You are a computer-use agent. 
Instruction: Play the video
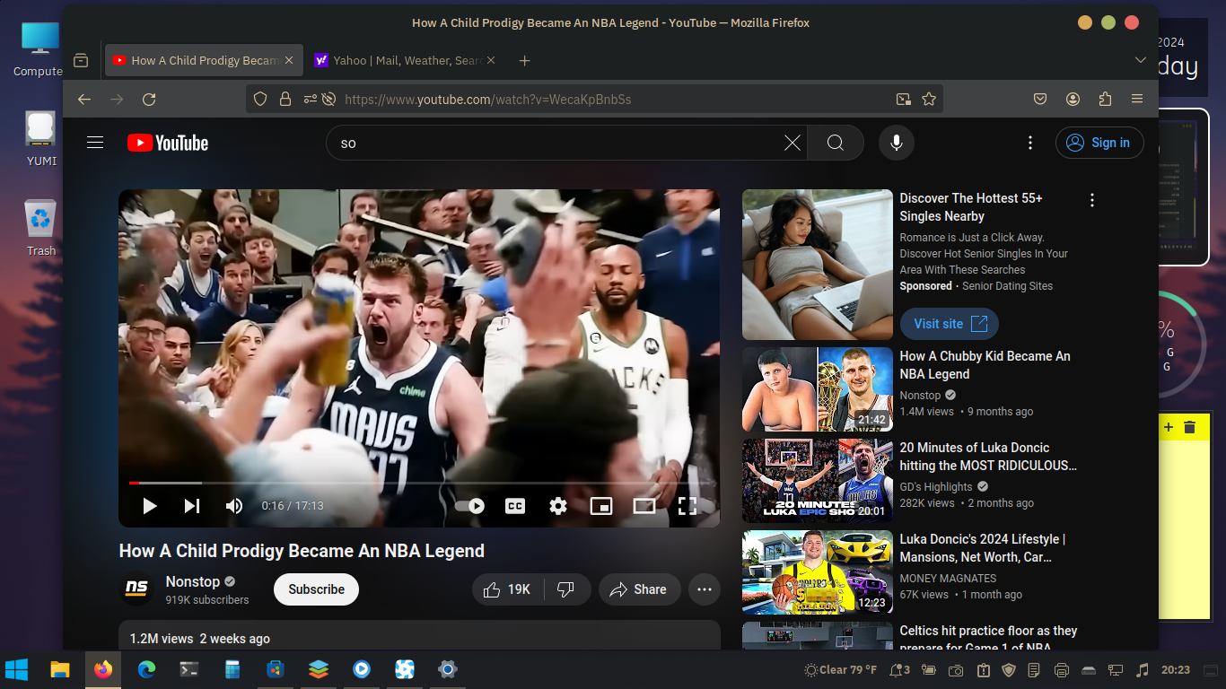[x=150, y=506]
